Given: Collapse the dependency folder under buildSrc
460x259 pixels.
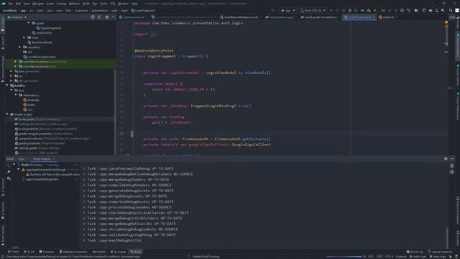Looking at the screenshot, I should (16, 95).
